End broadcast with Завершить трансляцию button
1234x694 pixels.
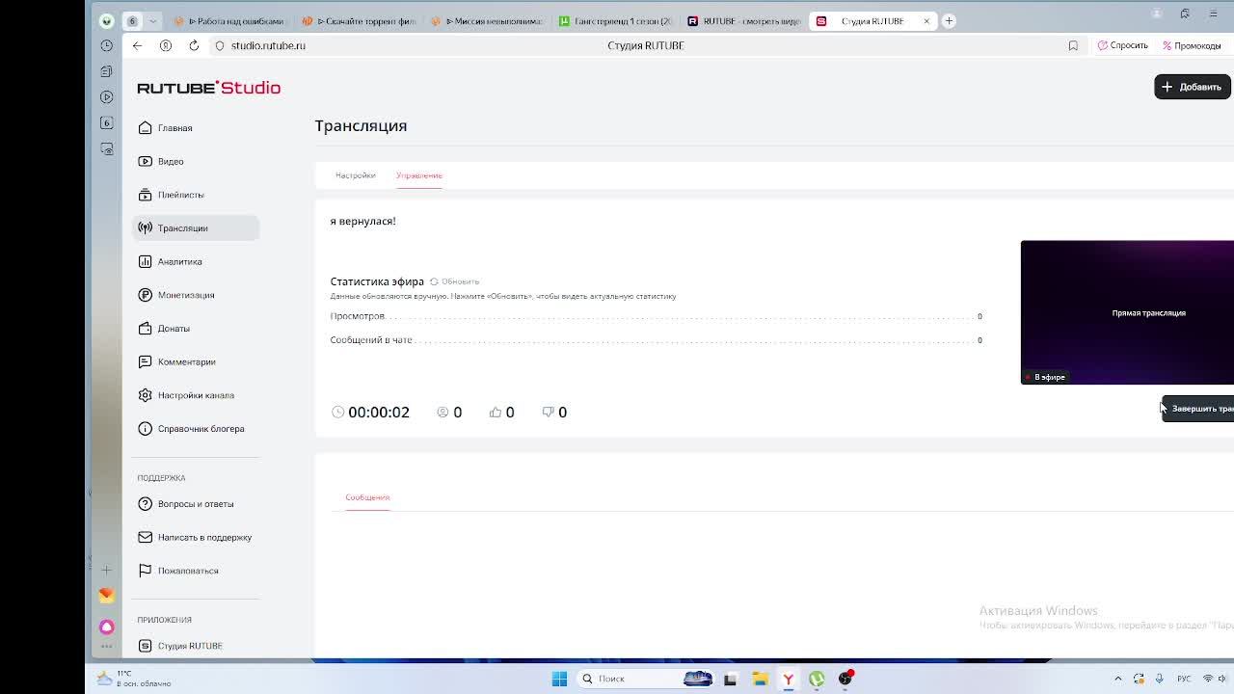point(1197,409)
